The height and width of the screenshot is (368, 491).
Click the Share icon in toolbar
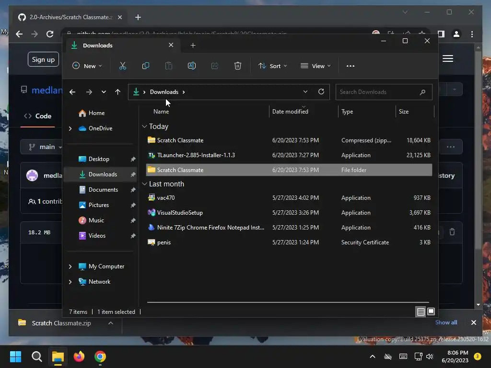point(215,66)
